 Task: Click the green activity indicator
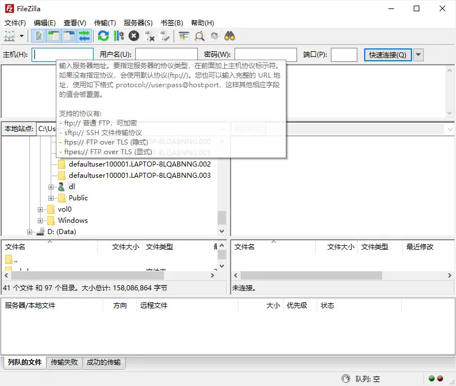432,379
